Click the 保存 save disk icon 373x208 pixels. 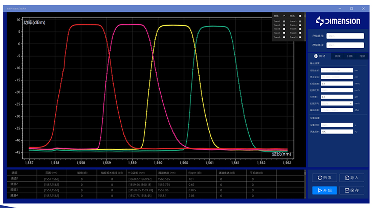(347, 190)
